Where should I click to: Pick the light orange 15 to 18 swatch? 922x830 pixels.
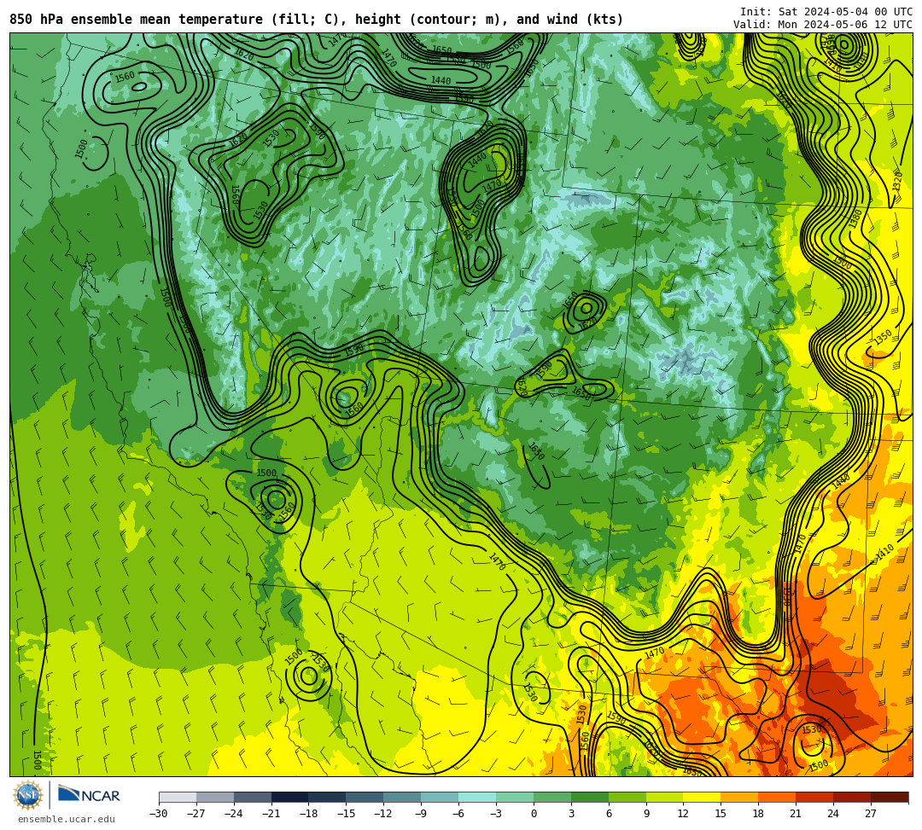739,797
